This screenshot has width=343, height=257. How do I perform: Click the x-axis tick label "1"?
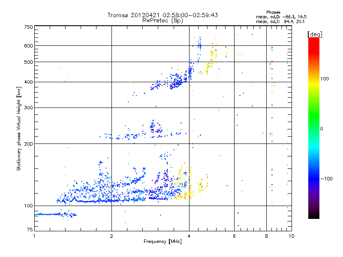click(x=34, y=236)
